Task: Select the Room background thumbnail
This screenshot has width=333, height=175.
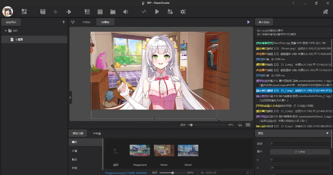Action: 164,150
